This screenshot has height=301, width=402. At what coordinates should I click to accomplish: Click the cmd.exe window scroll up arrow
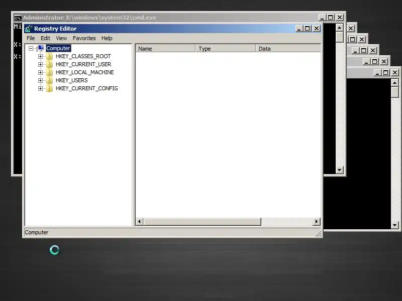click(x=340, y=28)
